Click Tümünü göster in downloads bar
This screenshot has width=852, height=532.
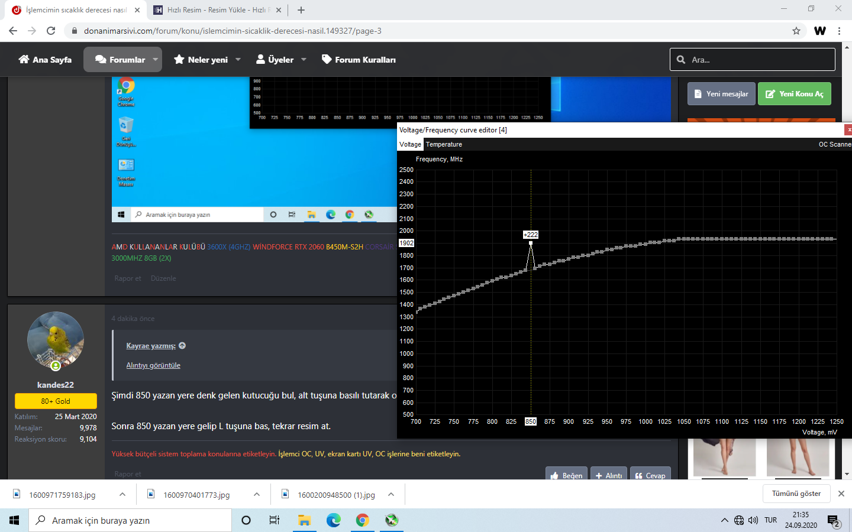[x=796, y=494]
